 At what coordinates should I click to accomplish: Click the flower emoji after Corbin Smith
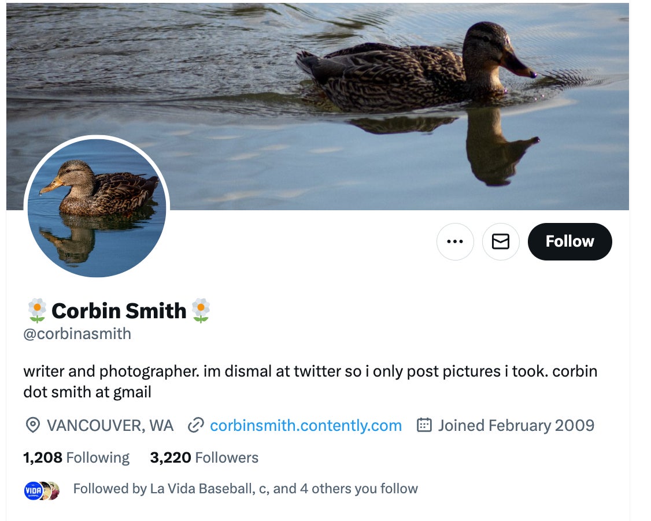click(201, 311)
